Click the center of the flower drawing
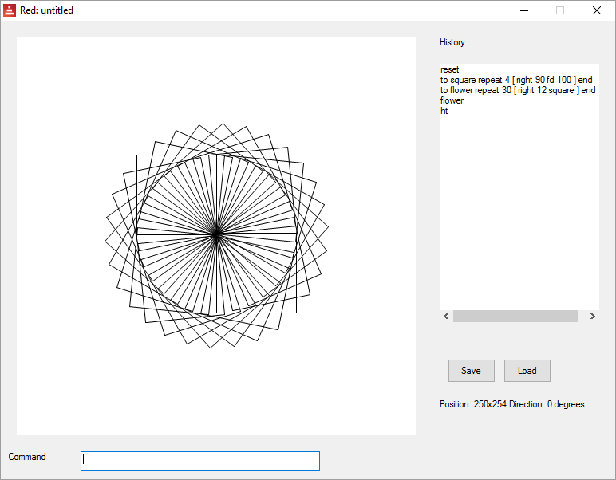 coord(216,234)
